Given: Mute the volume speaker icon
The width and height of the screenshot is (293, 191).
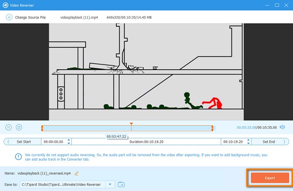Looking at the screenshot, I should [x=282, y=127].
